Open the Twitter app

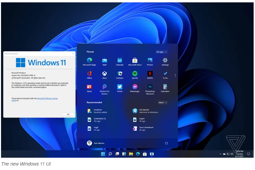pos(120,88)
